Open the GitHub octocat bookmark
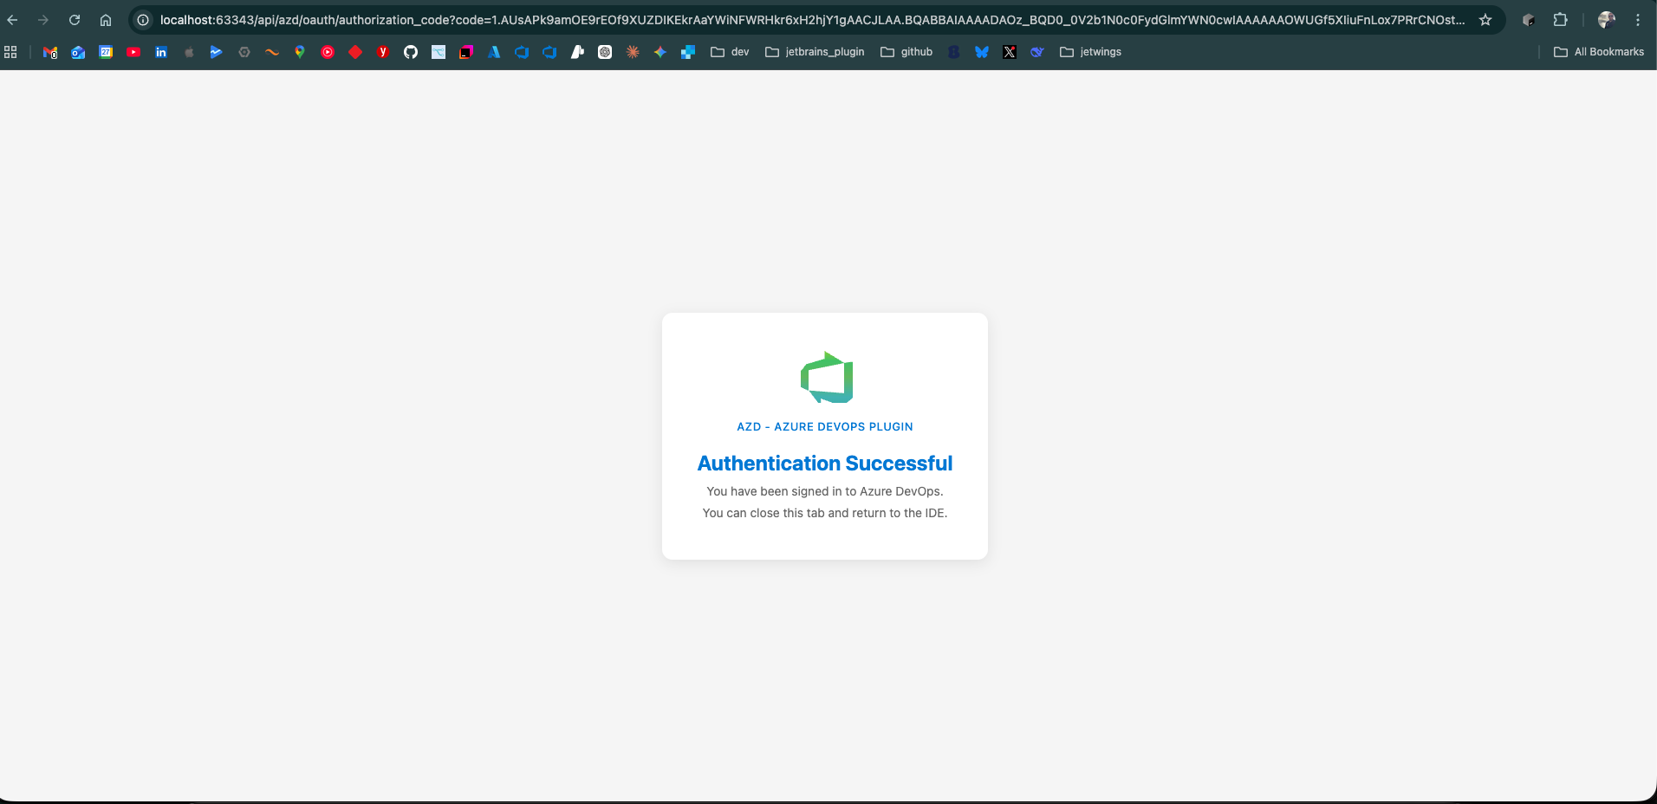This screenshot has width=1657, height=804. pos(411,52)
